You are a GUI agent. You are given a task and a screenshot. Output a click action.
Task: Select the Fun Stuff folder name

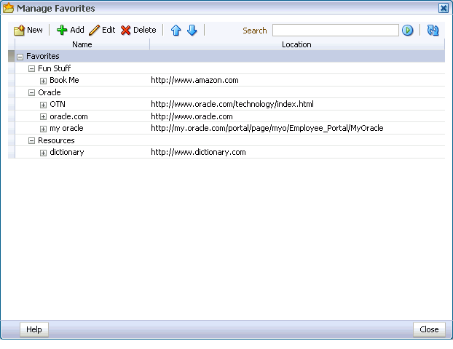coord(55,68)
